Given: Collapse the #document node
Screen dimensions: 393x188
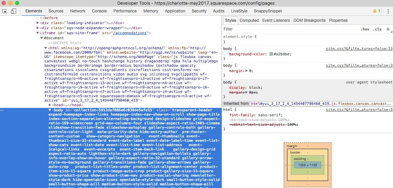Looking at the screenshot, I should coord(42,38).
